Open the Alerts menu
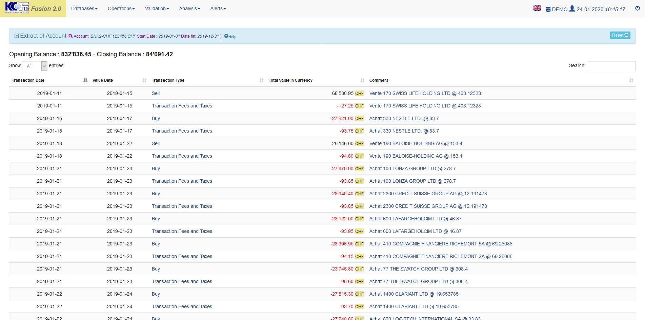The image size is (645, 320). (x=218, y=8)
